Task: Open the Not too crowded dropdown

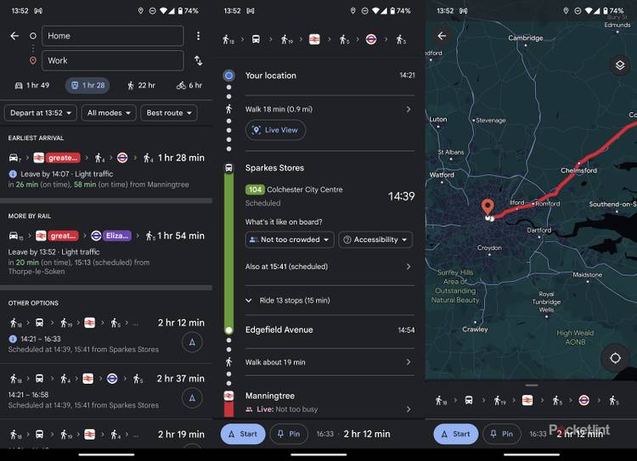Action: point(290,239)
